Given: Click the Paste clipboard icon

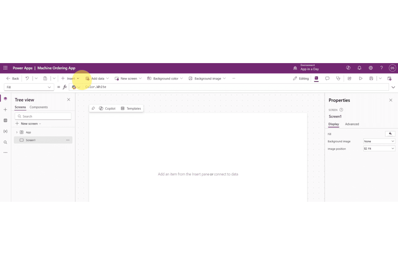Looking at the screenshot, I should coord(45,78).
